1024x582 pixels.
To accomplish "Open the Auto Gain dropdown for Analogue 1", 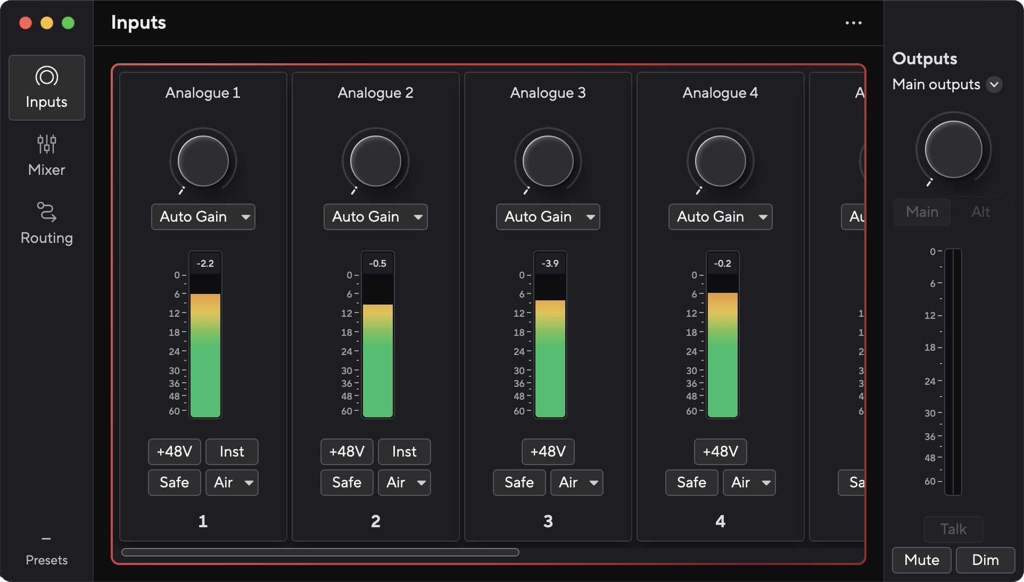I will [x=203, y=217].
